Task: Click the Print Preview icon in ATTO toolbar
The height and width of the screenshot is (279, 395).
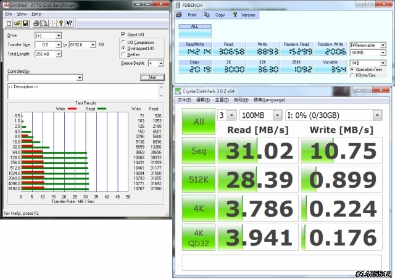Action: point(44,23)
